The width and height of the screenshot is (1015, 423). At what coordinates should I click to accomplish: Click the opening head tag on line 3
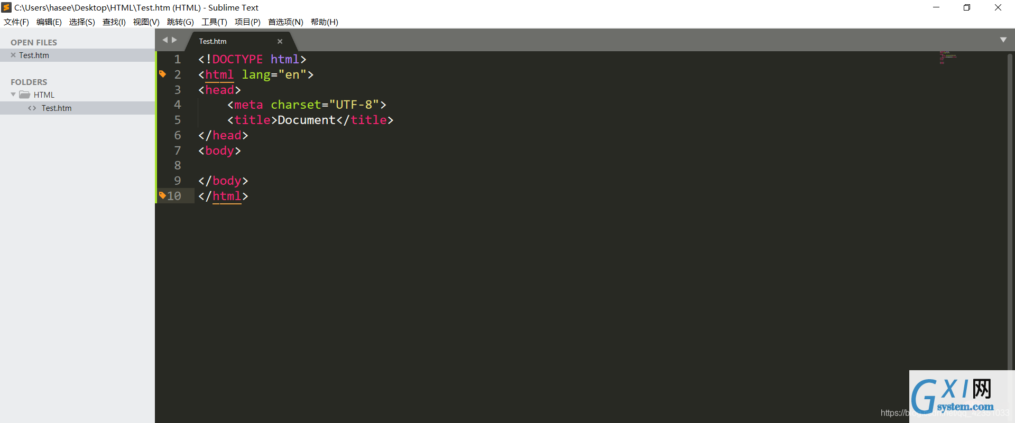[x=219, y=90]
